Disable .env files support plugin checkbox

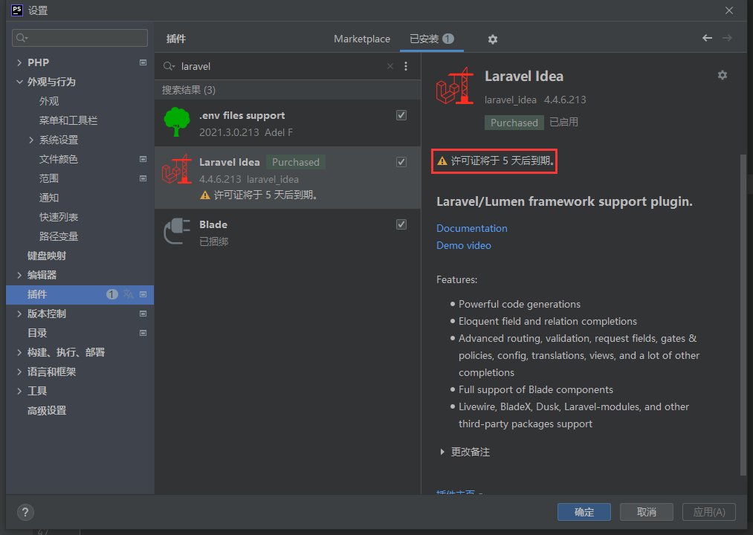pyautogui.click(x=401, y=115)
